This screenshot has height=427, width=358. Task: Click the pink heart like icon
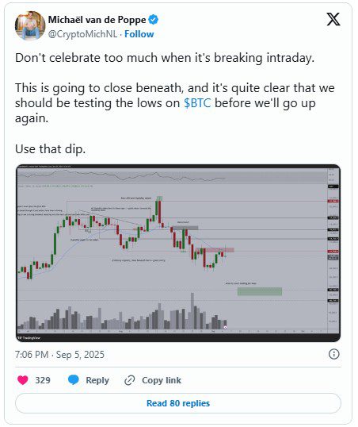[x=23, y=380]
